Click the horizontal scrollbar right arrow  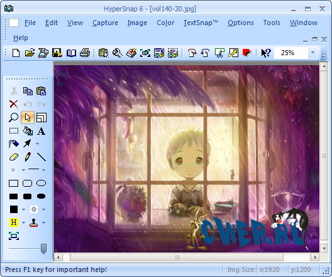pos(315,257)
